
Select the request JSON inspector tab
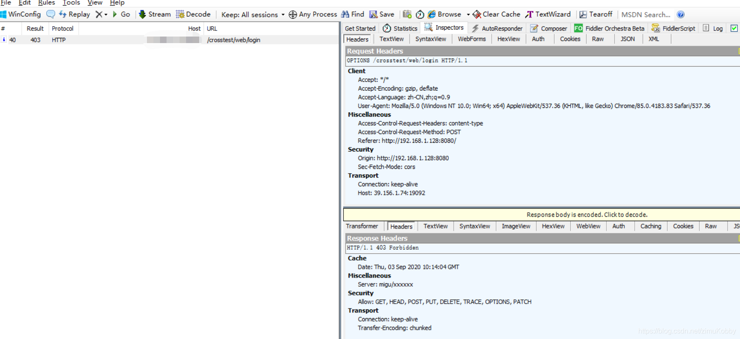(x=627, y=39)
